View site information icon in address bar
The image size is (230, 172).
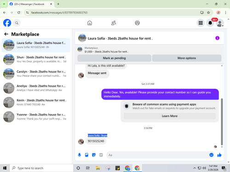pos(27,12)
